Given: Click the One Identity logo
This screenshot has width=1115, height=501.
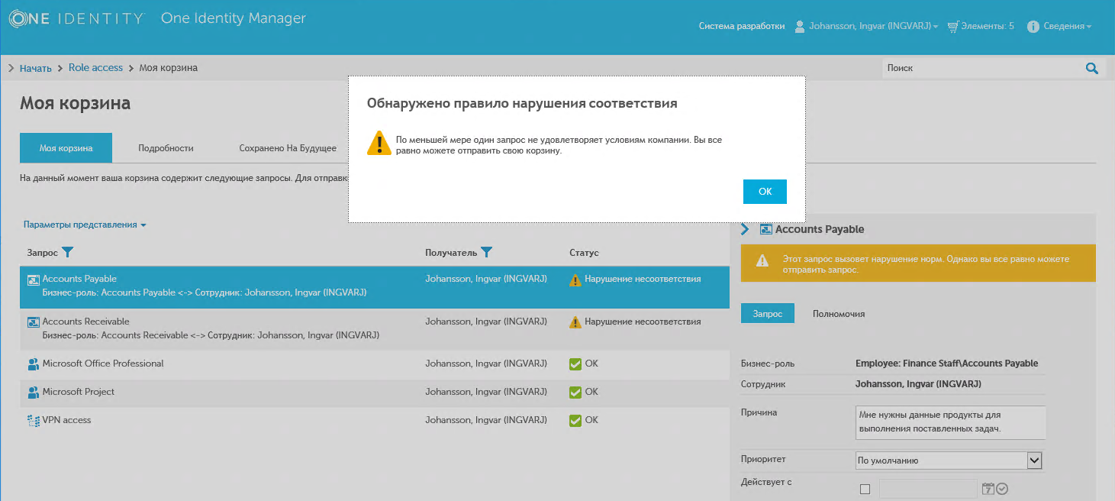Looking at the screenshot, I should [x=76, y=19].
